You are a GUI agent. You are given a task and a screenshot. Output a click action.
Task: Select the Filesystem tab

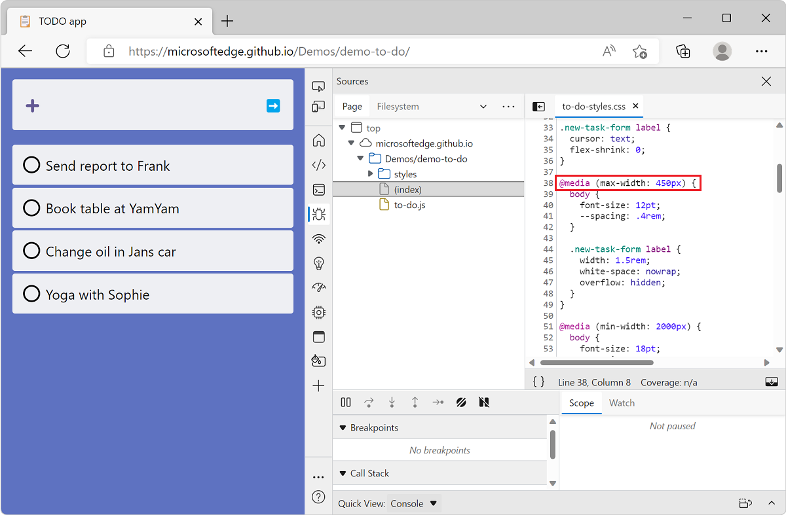point(396,106)
